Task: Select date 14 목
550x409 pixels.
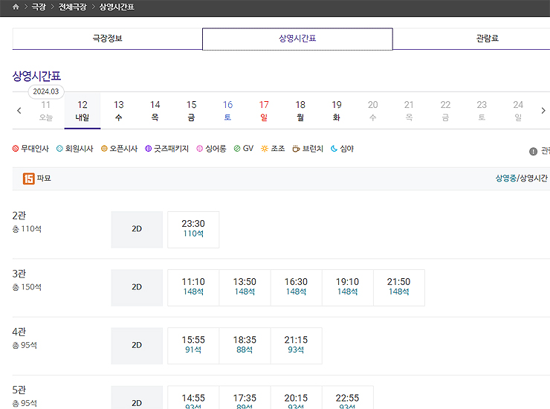Action: point(155,111)
